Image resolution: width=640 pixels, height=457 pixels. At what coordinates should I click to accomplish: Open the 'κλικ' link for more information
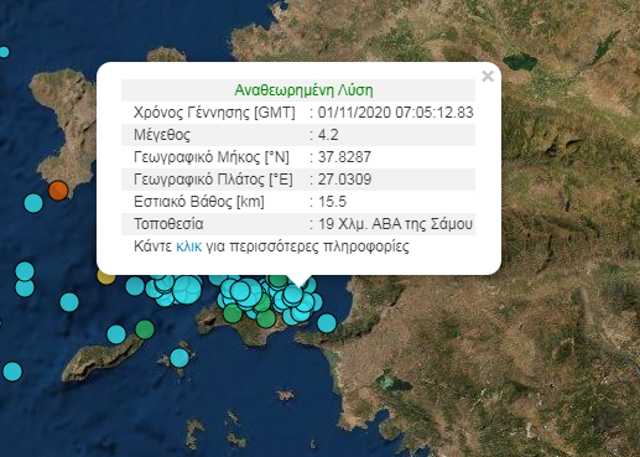(x=189, y=246)
